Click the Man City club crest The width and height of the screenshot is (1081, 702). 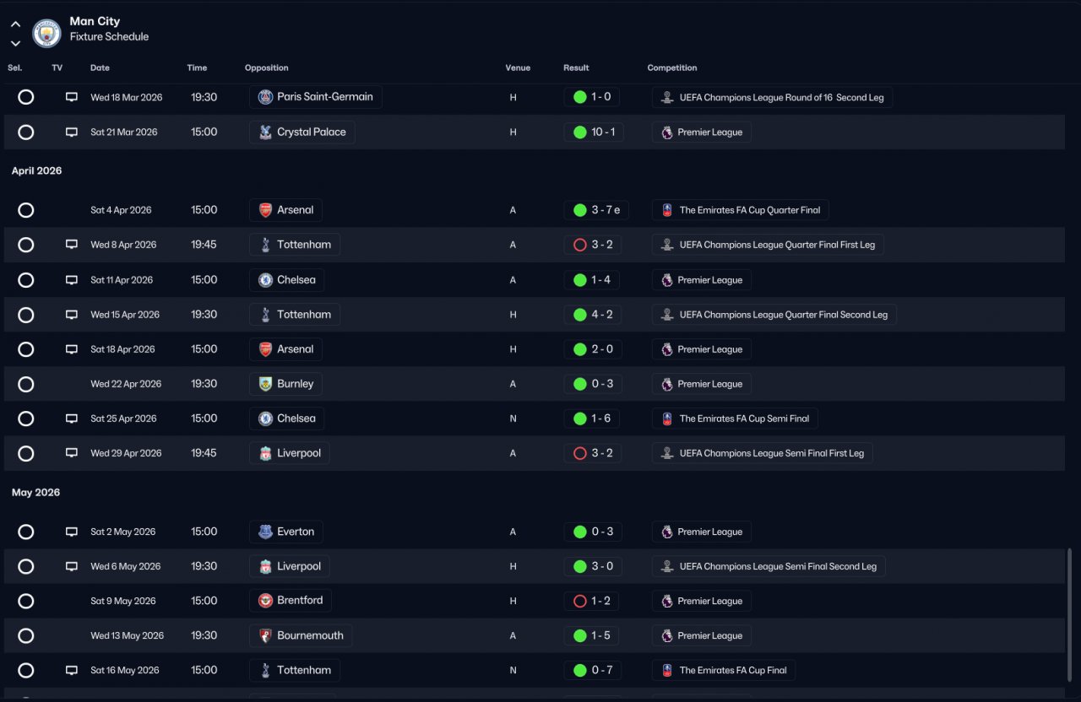coord(46,33)
